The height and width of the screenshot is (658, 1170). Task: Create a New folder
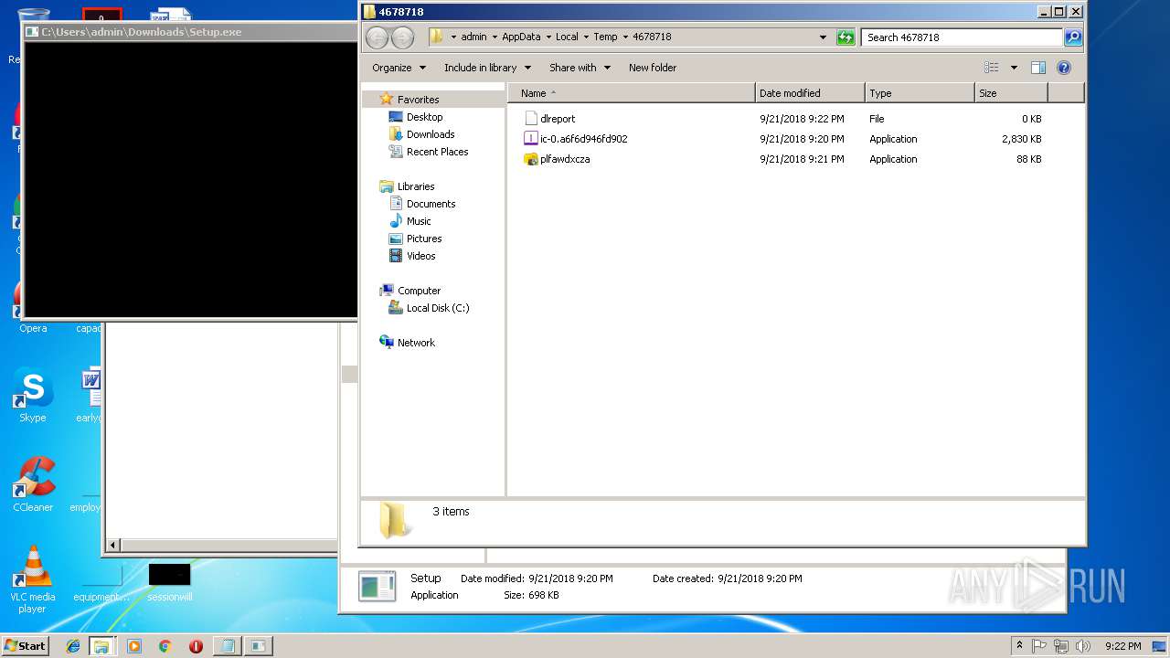pyautogui.click(x=653, y=68)
